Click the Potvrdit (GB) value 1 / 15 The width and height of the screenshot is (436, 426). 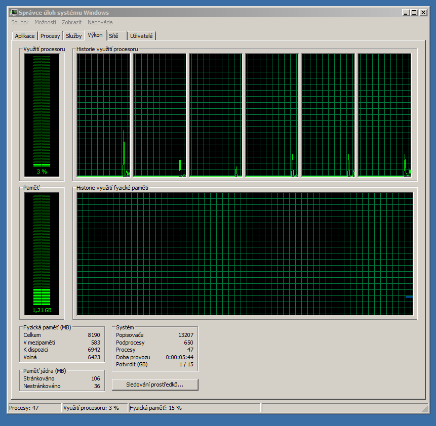tap(186, 364)
